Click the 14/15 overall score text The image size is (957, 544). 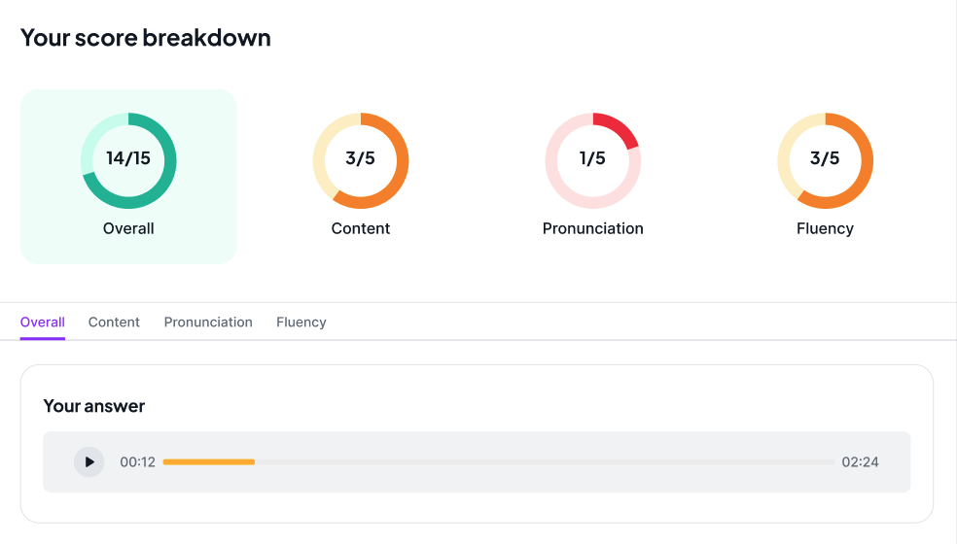tap(128, 158)
